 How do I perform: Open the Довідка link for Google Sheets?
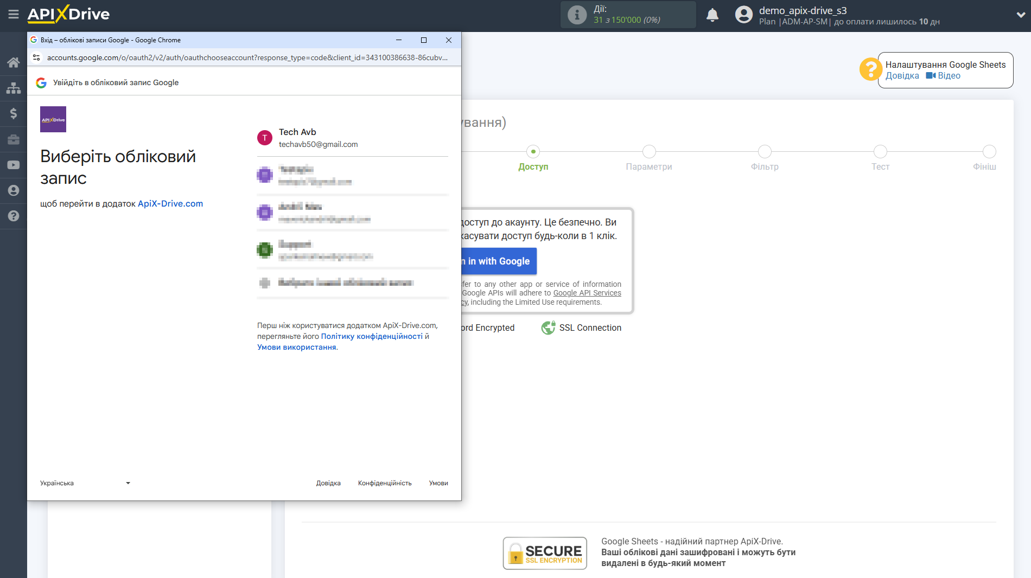[x=902, y=76]
